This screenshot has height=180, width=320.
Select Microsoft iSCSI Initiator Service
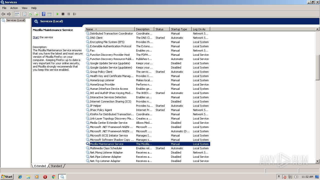pos(147,135)
